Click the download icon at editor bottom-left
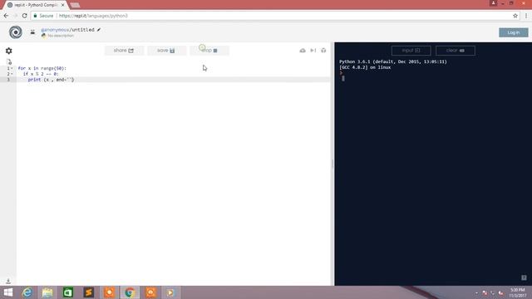This screenshot has width=532, height=299. 8,281
